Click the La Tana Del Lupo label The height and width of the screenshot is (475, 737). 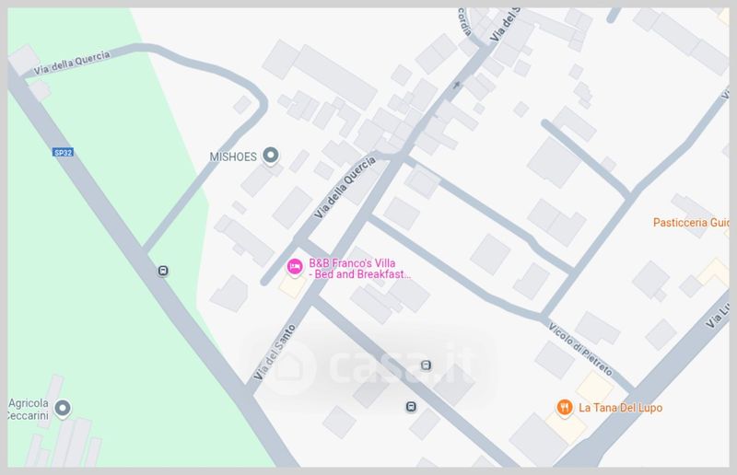620,408
